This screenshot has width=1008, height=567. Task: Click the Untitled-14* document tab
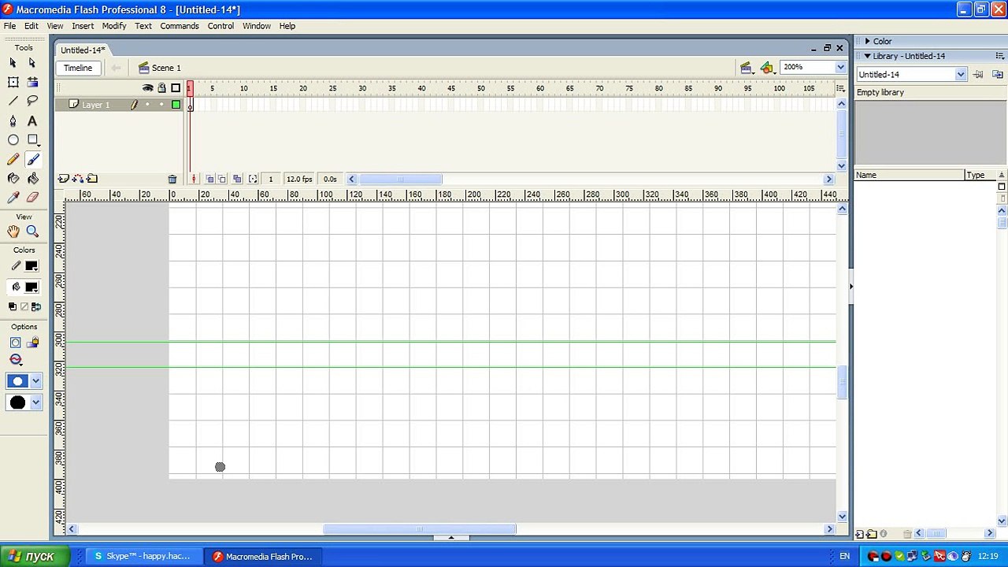point(83,50)
